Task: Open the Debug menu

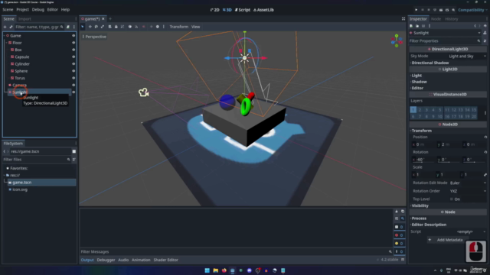Action: 38,10
